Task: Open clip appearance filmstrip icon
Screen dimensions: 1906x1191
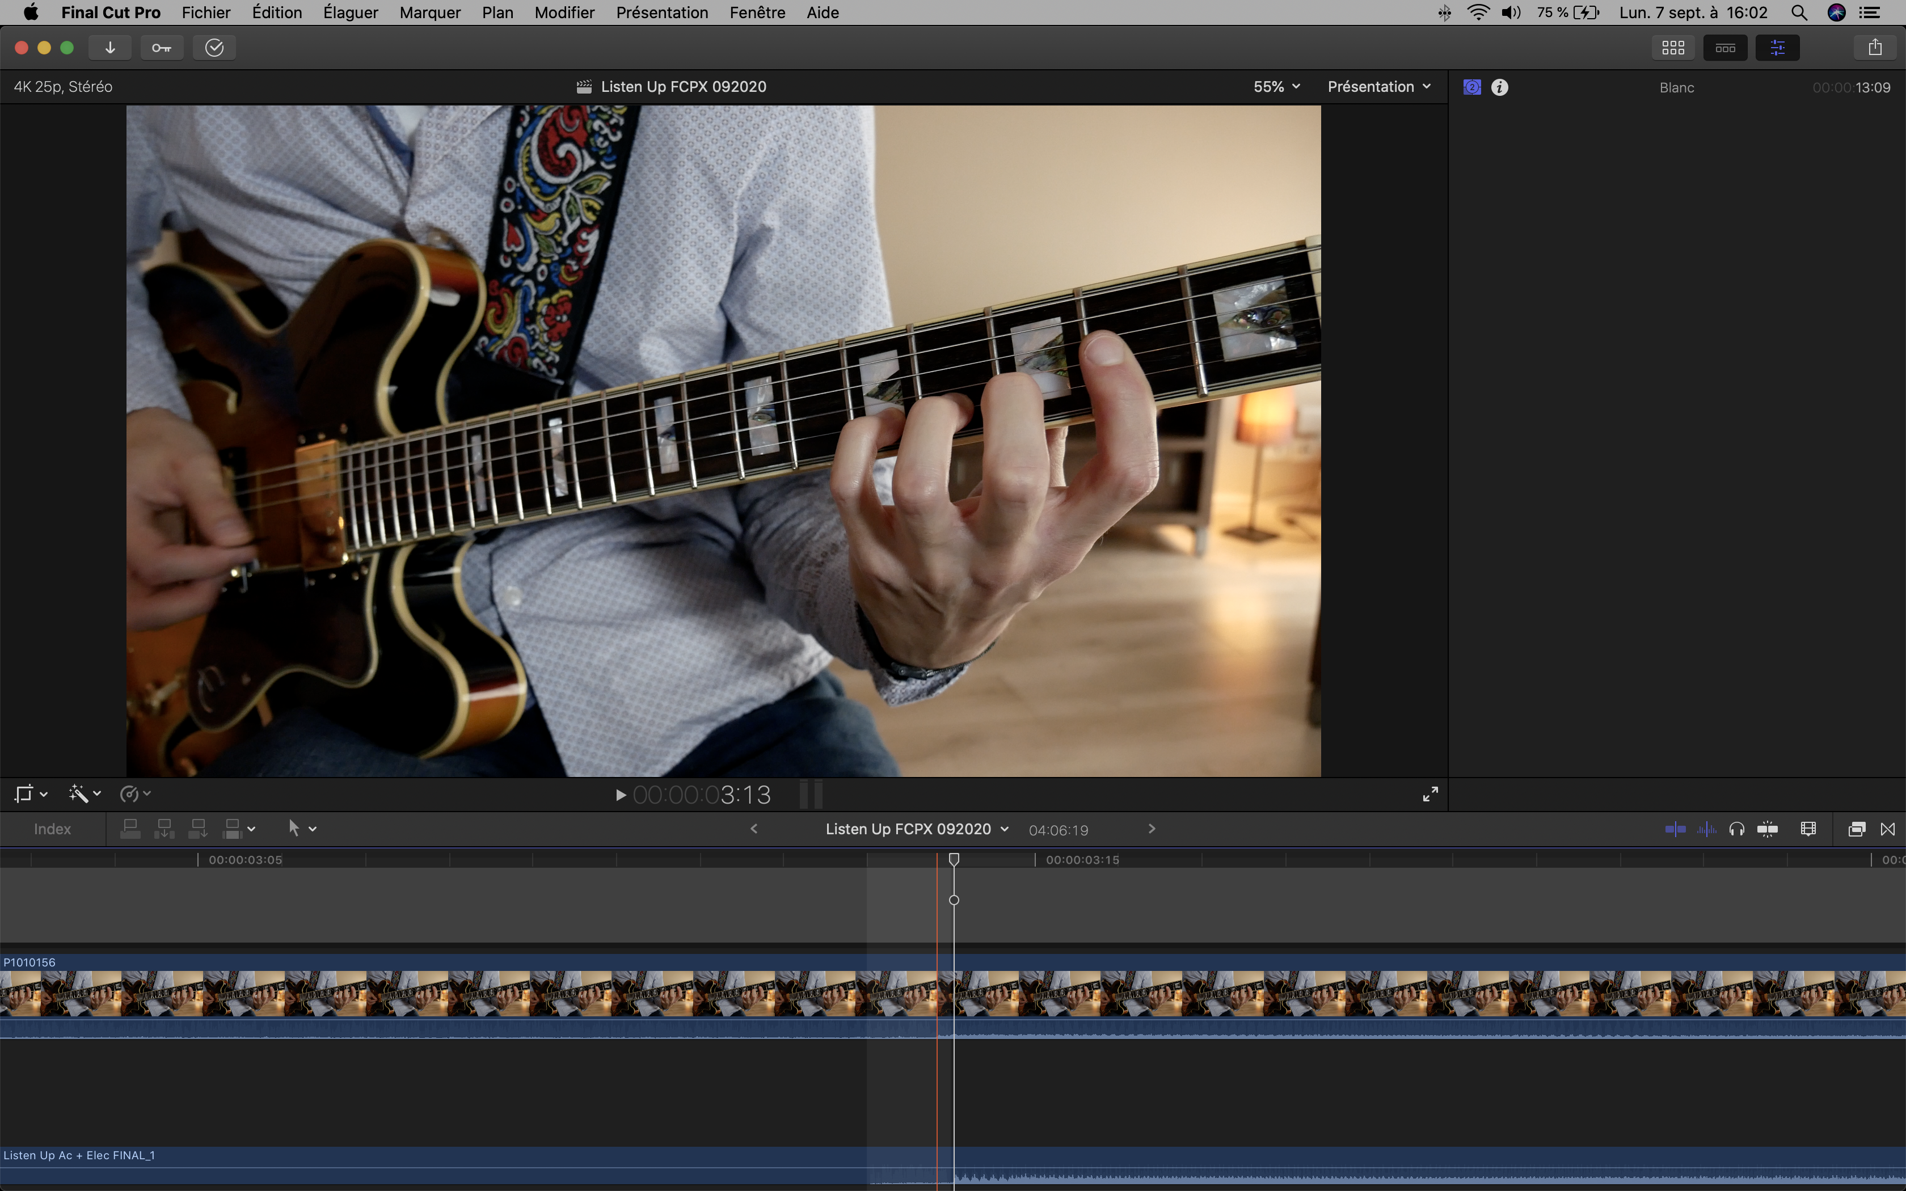Action: pyautogui.click(x=1808, y=829)
